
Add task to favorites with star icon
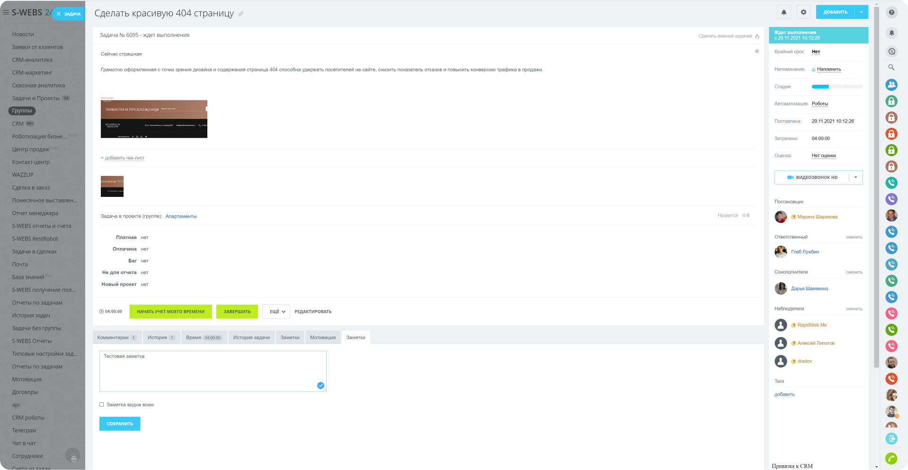(x=757, y=51)
